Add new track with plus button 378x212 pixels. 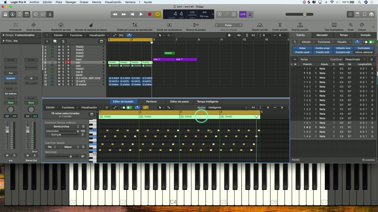(x=47, y=41)
